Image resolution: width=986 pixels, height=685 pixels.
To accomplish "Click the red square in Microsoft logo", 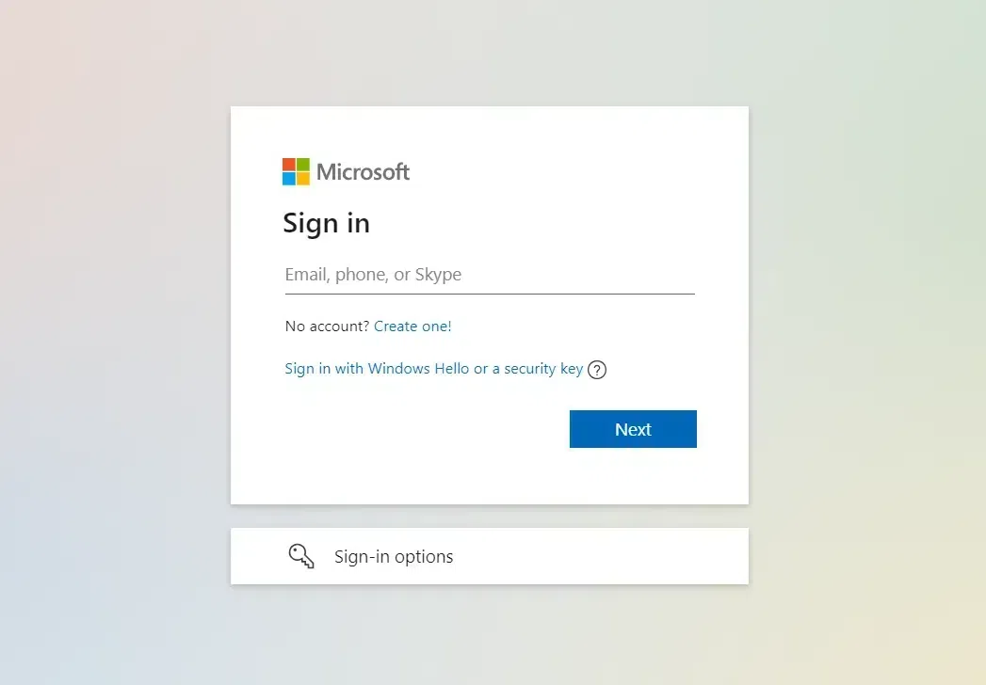I will click(x=288, y=165).
